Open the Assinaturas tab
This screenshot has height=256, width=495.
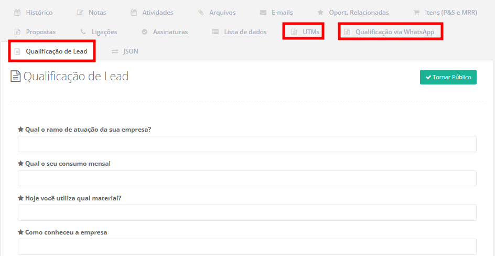(170, 32)
